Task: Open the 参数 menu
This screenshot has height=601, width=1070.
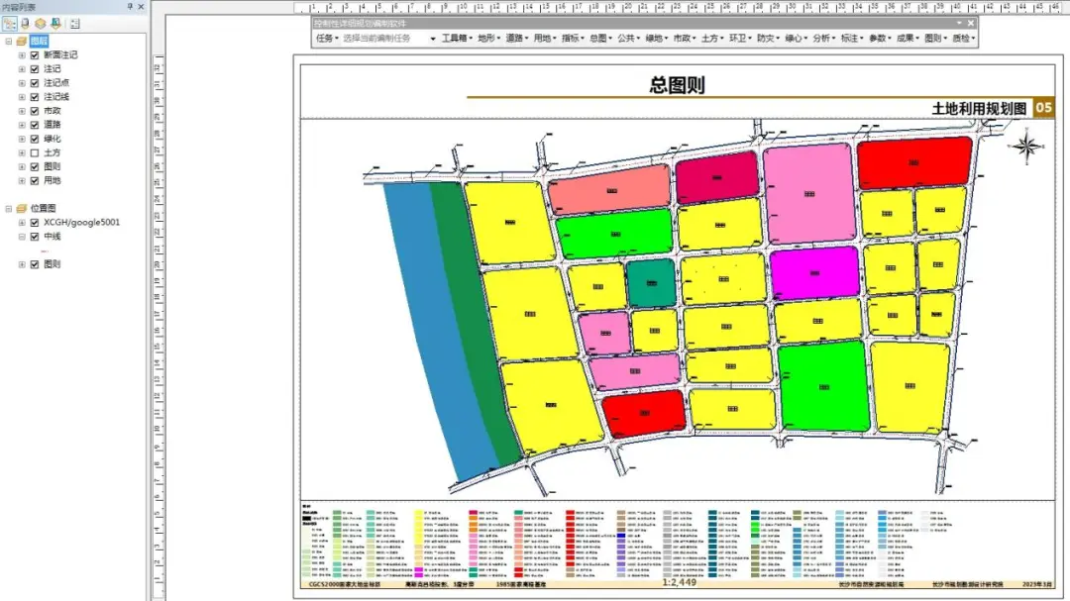Action: [881, 39]
